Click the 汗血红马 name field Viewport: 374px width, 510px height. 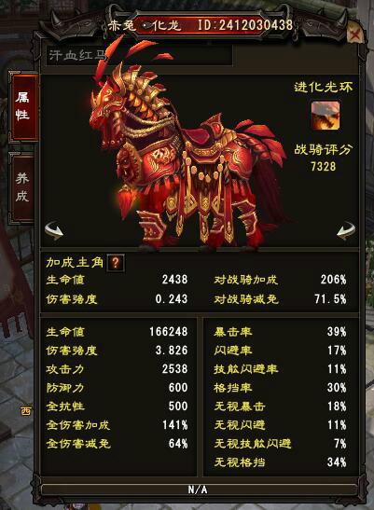pyautogui.click(x=139, y=55)
